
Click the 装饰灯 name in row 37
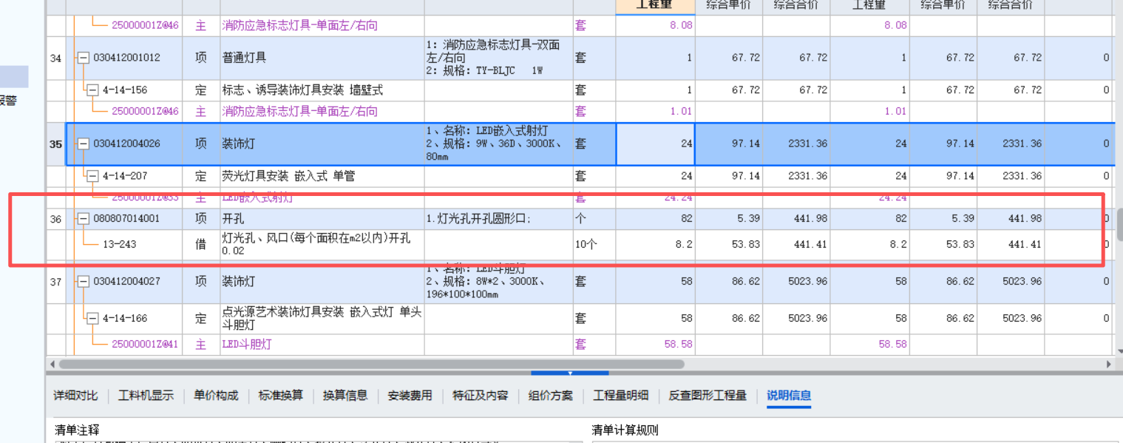(239, 282)
